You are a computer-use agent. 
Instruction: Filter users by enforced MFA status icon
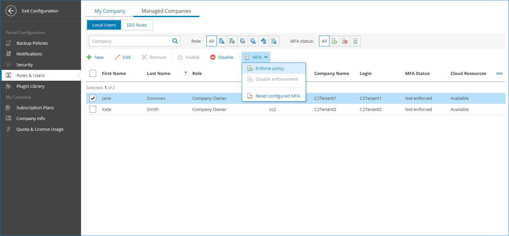335,41
